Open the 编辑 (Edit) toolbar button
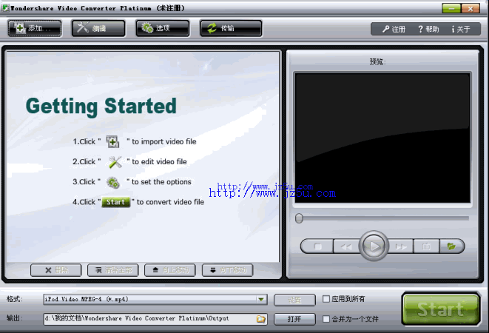Image resolution: width=489 pixels, height=333 pixels. coord(98,28)
